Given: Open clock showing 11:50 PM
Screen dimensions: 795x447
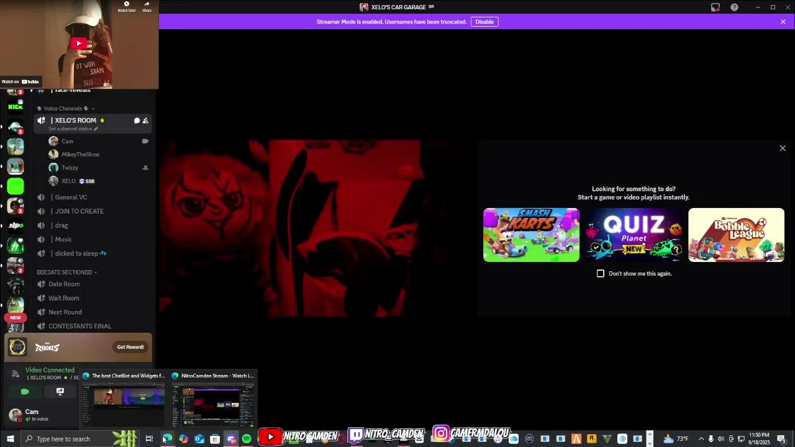Looking at the screenshot, I should [x=759, y=439].
